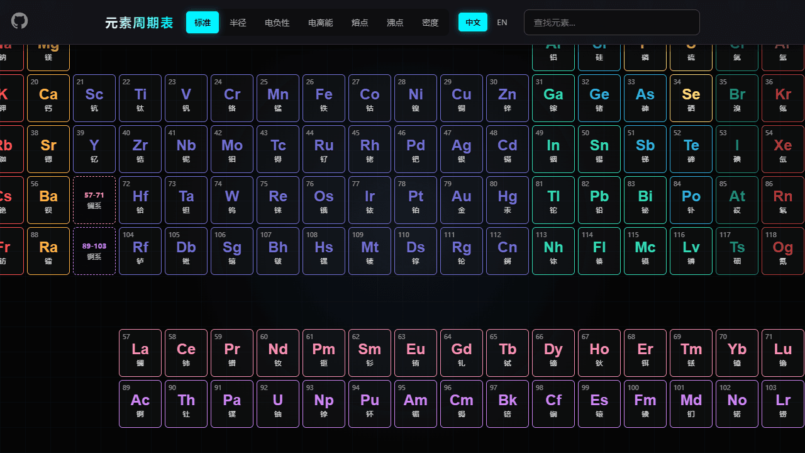Select the Kr krypton tile
805x453 pixels.
(783, 98)
